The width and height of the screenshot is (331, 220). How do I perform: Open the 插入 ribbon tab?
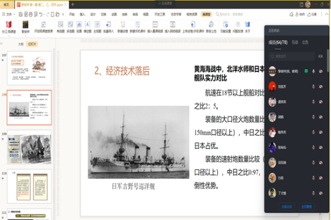coord(82,14)
